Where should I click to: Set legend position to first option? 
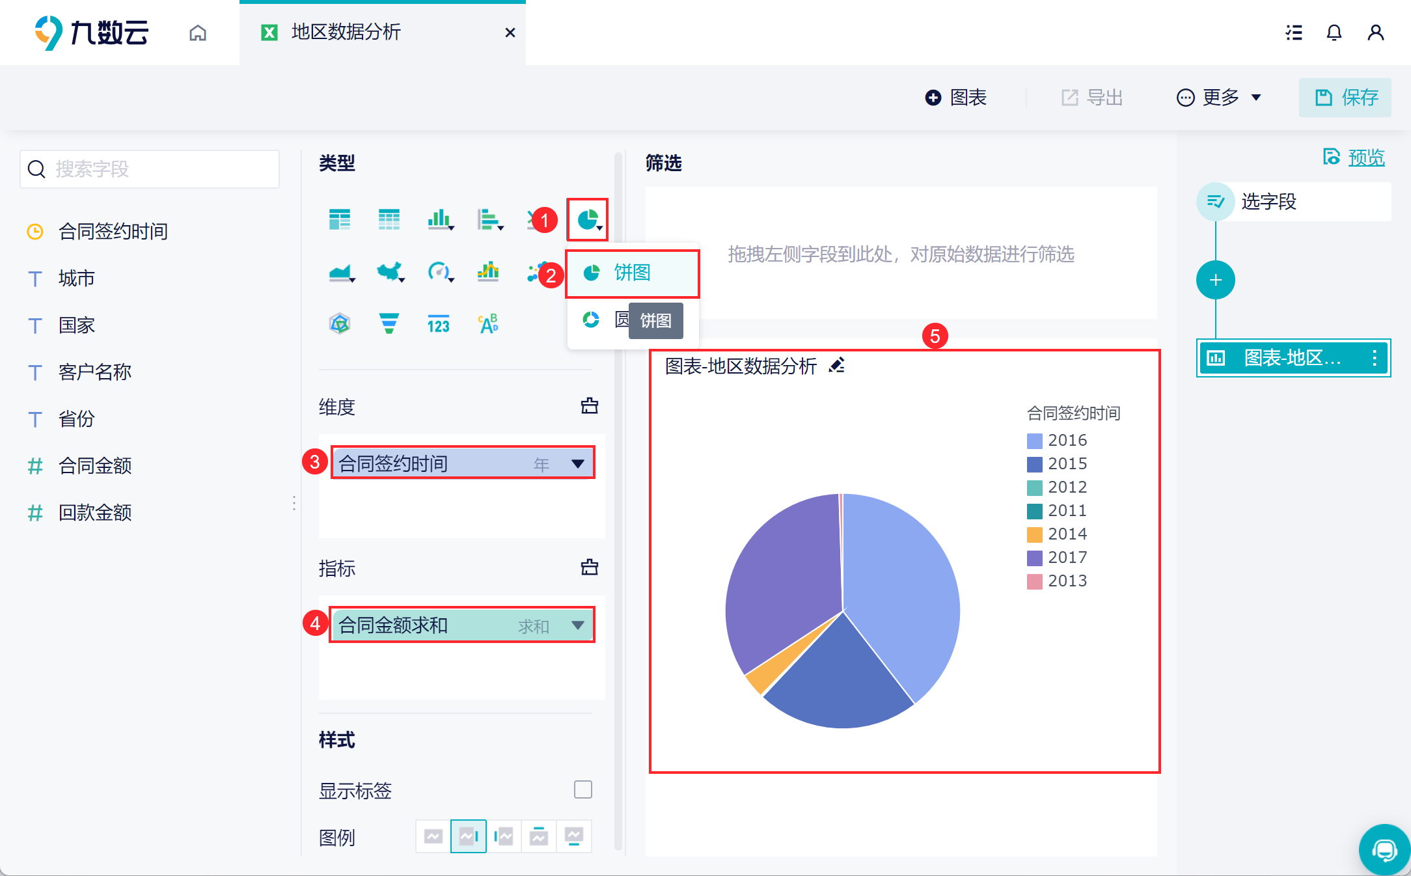[x=433, y=836]
